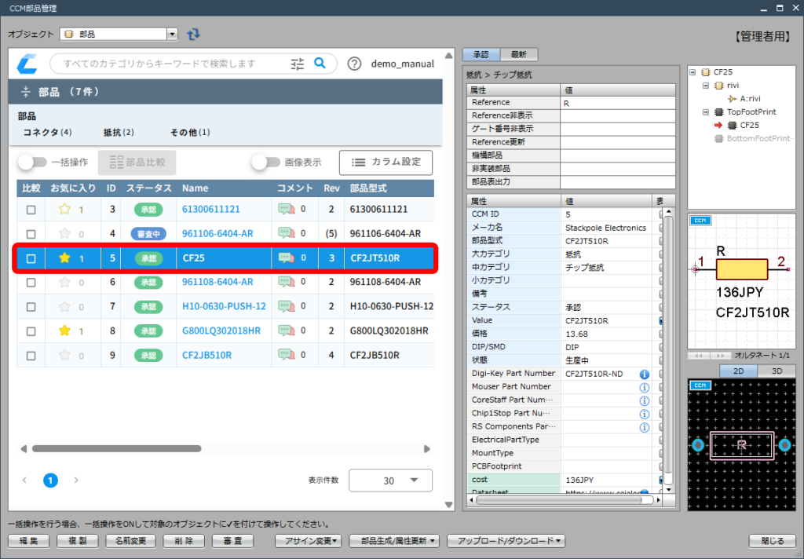The height and width of the screenshot is (559, 804).
Task: Toggle the bulk operation switch
Action: [31, 162]
